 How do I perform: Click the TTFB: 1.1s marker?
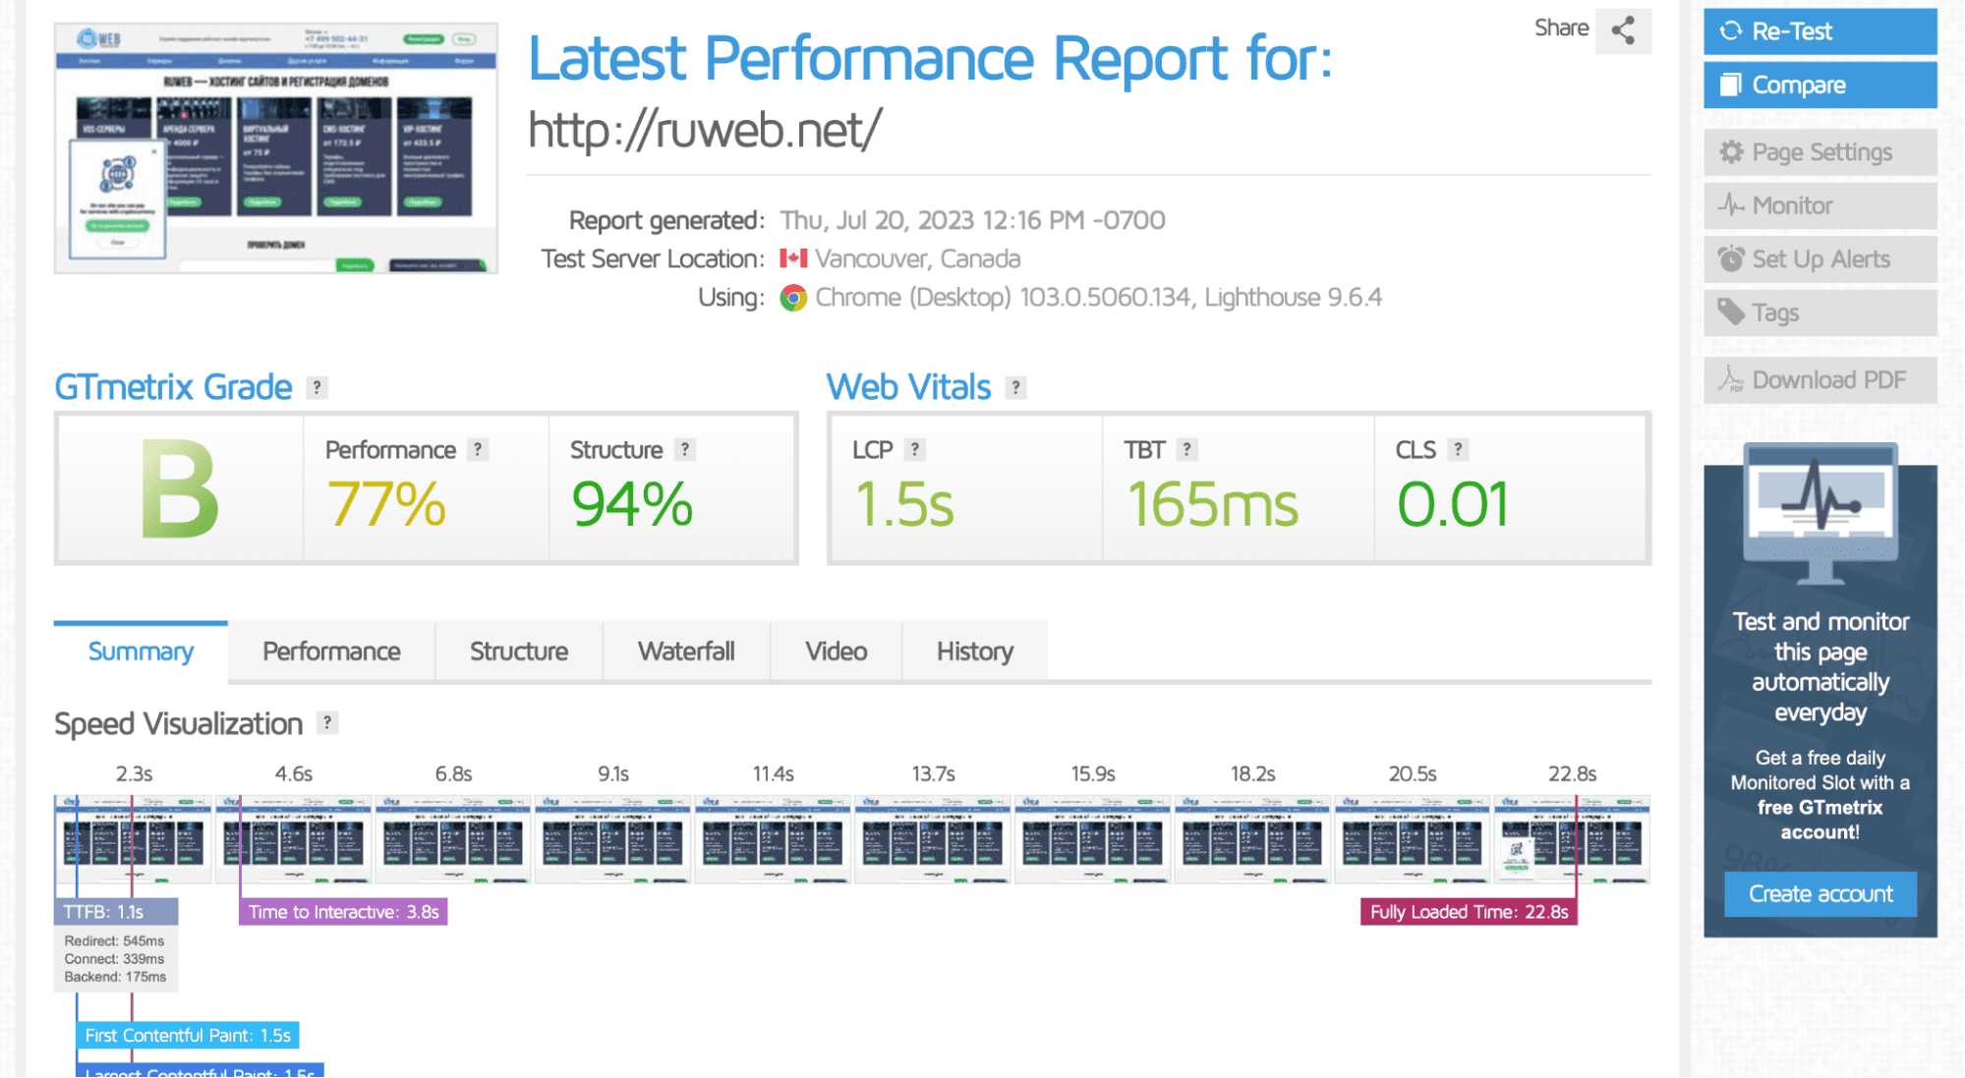[x=116, y=912]
